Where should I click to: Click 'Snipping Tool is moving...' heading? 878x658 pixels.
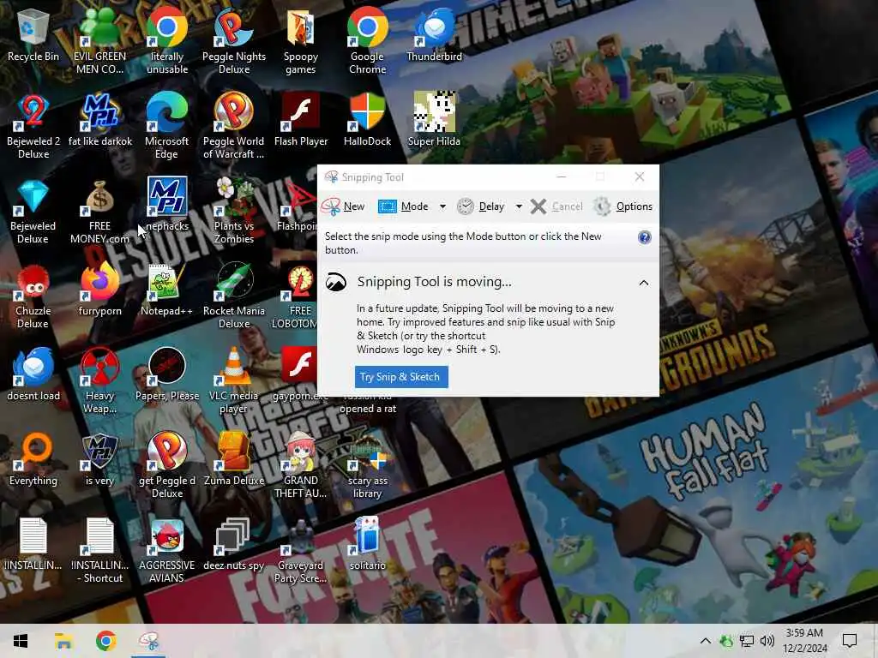[x=435, y=282]
